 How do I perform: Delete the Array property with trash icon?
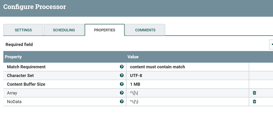(x=254, y=93)
